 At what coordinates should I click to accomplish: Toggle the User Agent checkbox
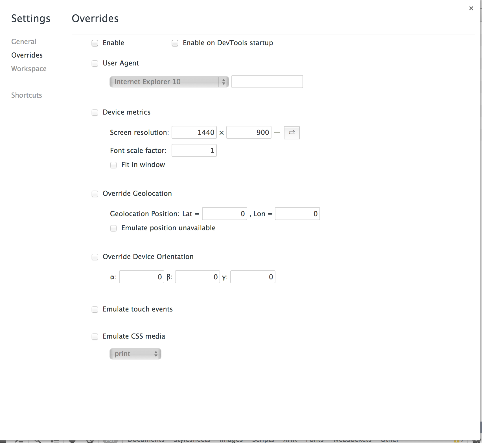coord(95,63)
